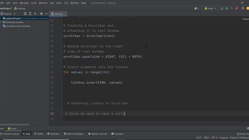The image size is (249, 140).
Task: Open the Edit menu
Action: pos(8,3)
